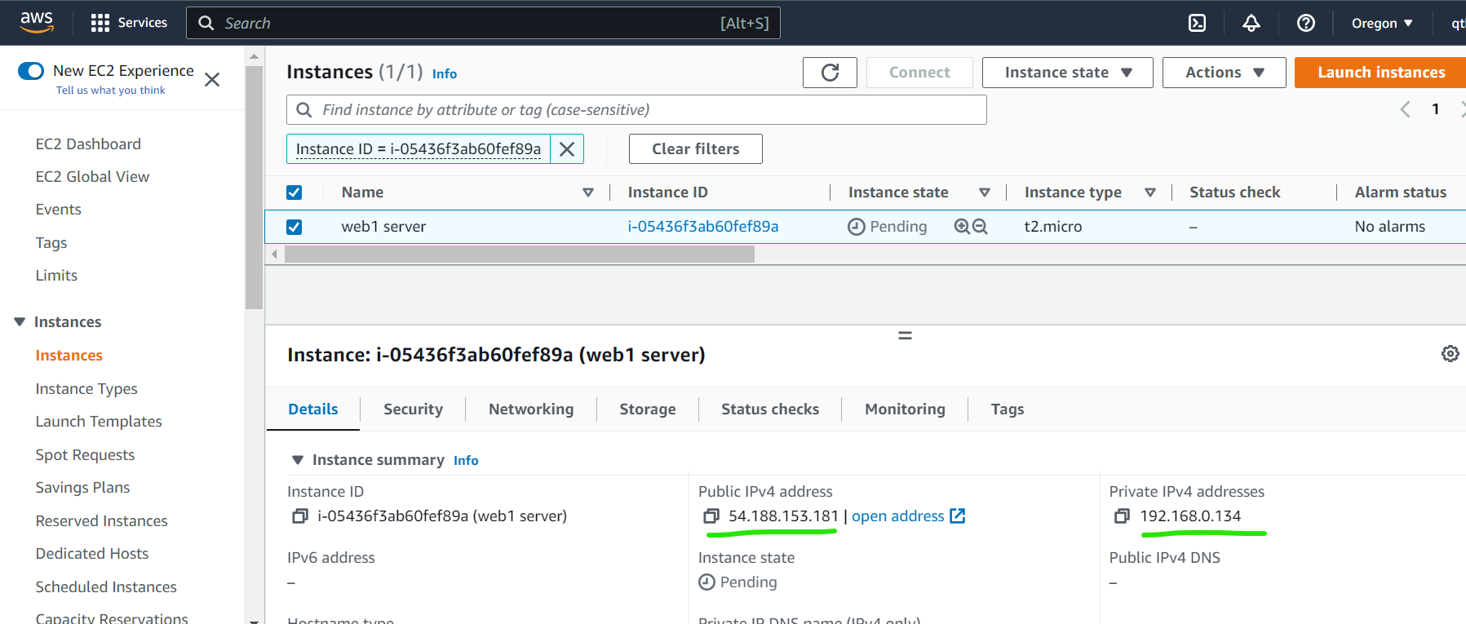Open EC2 Dashboard in the sidebar

88,144
